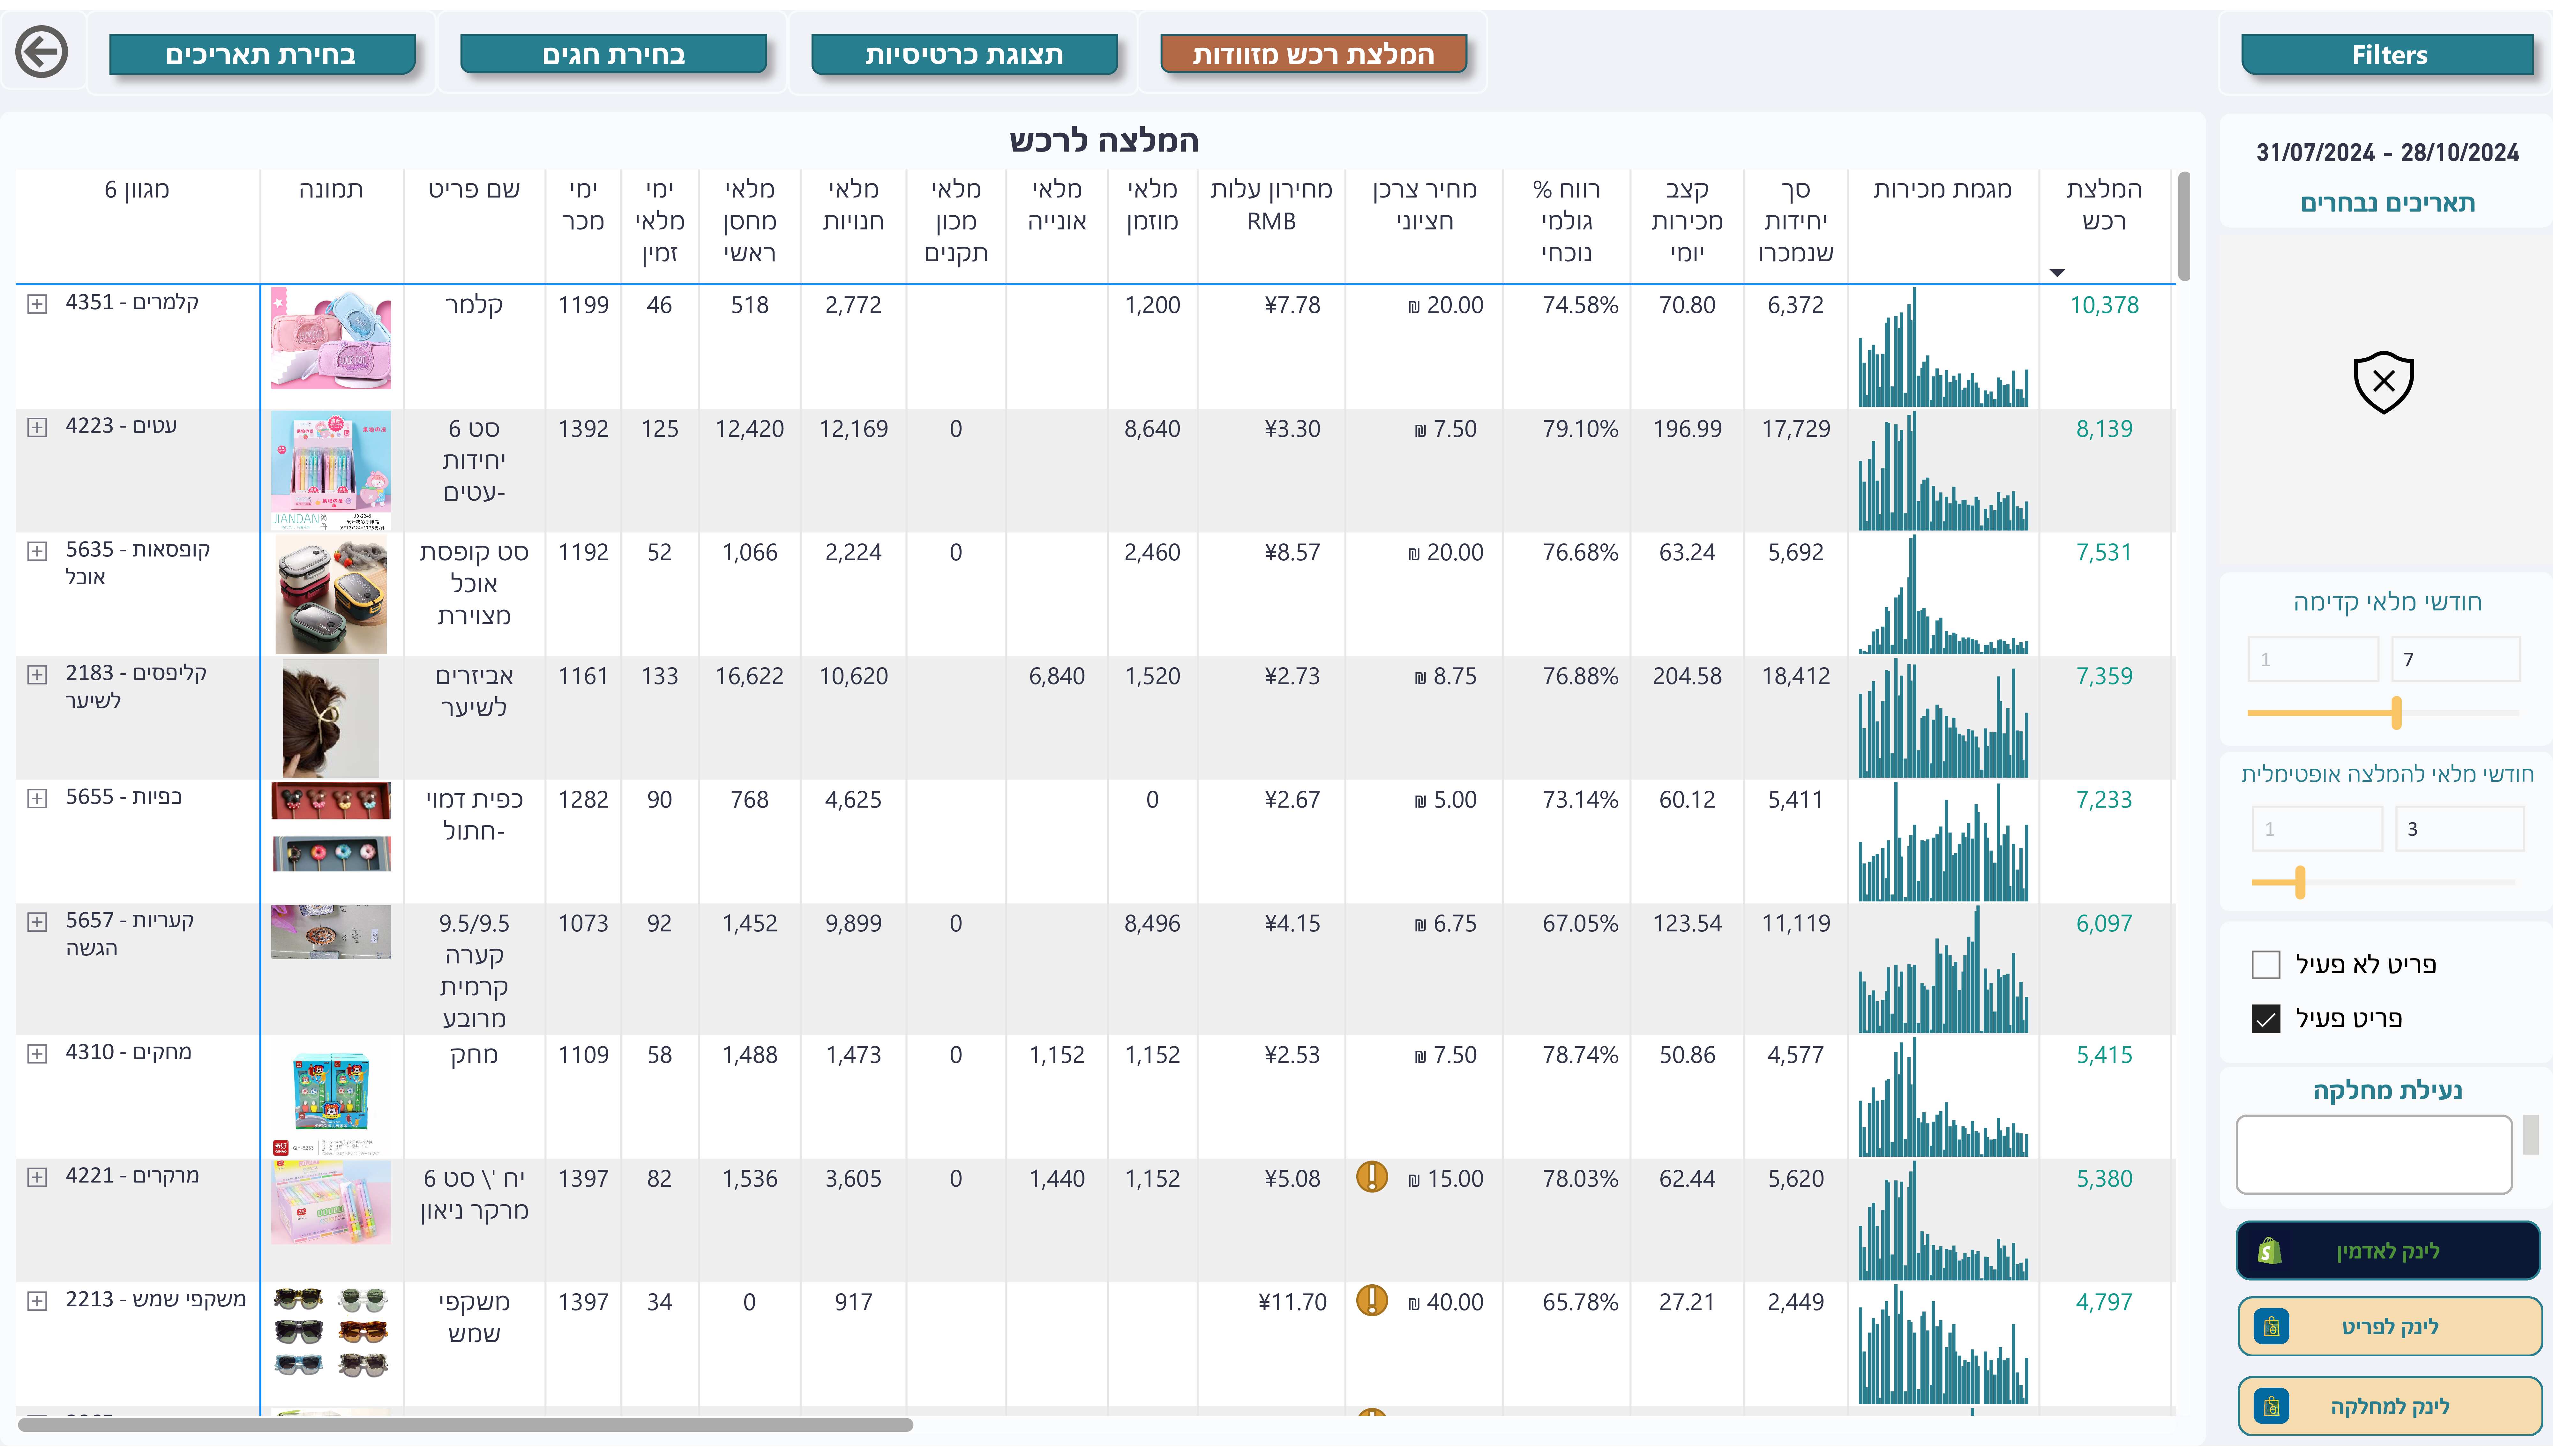
Task: Expand row 4221 - מרקרים
Action: coord(37,1177)
